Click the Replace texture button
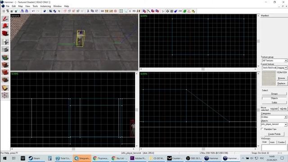The width and height of the screenshot is (288, 162). 282,83
